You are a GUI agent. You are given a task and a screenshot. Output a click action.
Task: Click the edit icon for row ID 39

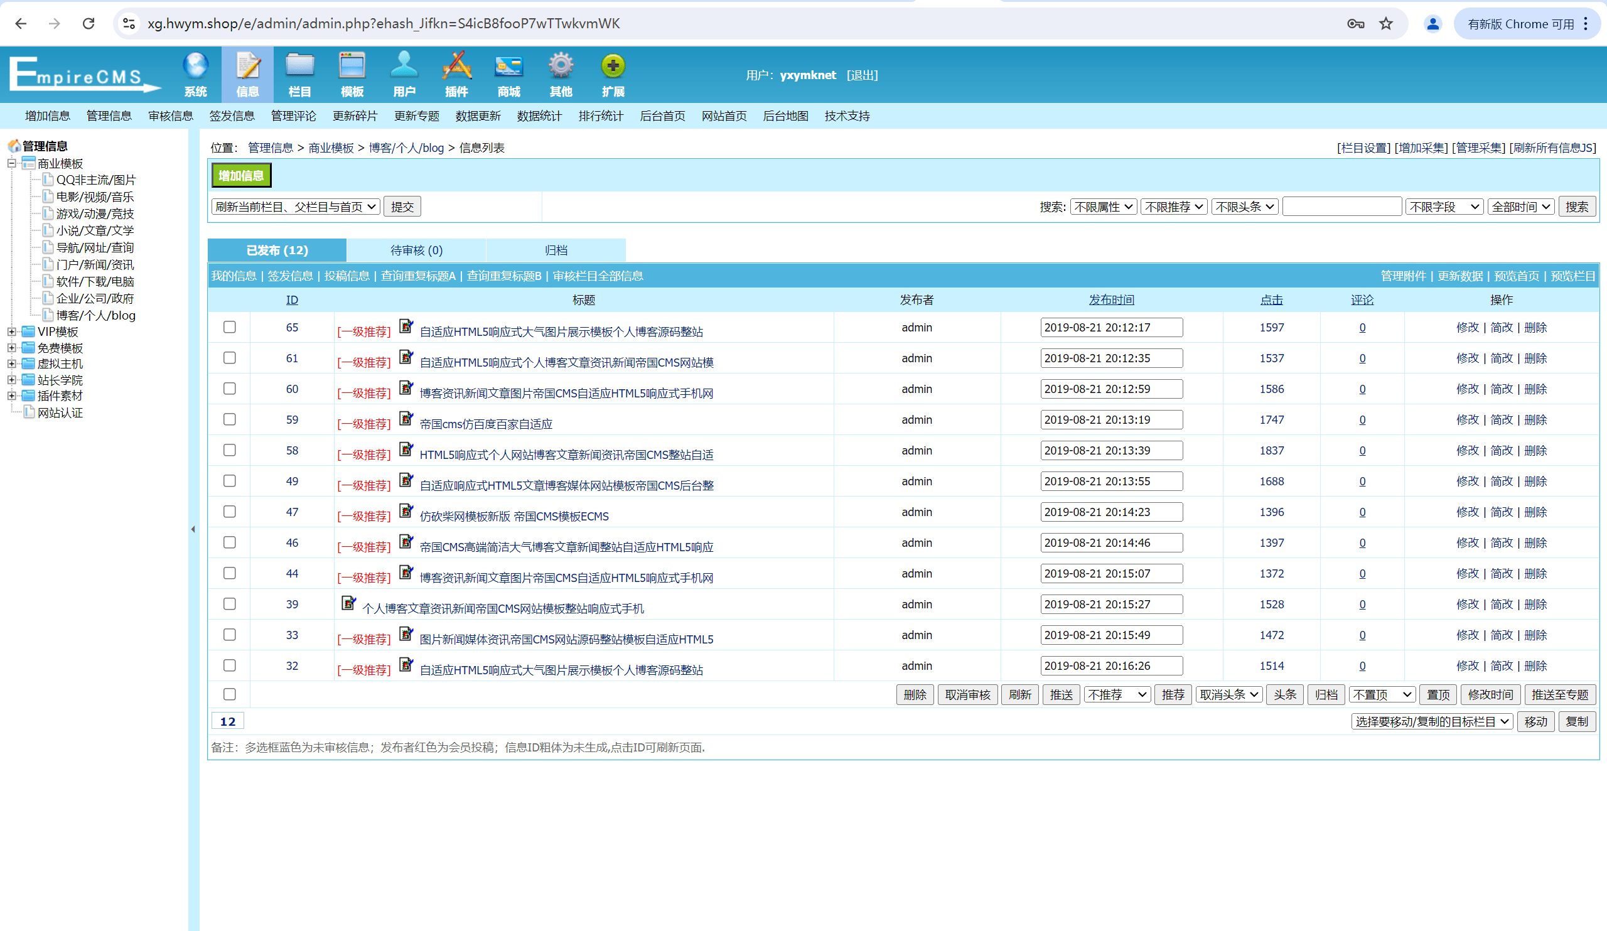(x=348, y=603)
